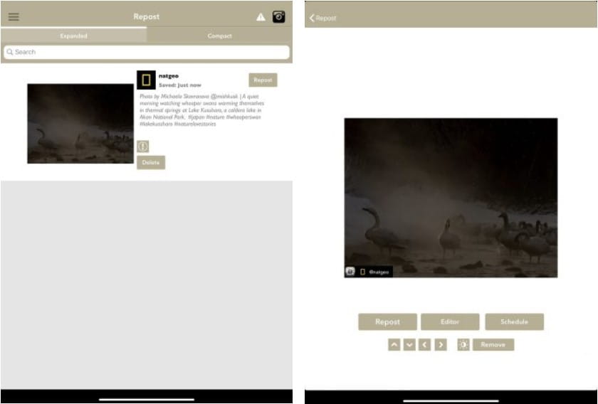Click the Search field
The image size is (598, 404).
tap(146, 52)
